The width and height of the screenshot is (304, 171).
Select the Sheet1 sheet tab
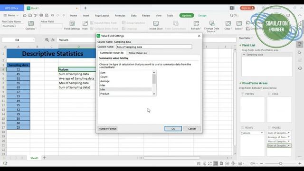point(34,158)
